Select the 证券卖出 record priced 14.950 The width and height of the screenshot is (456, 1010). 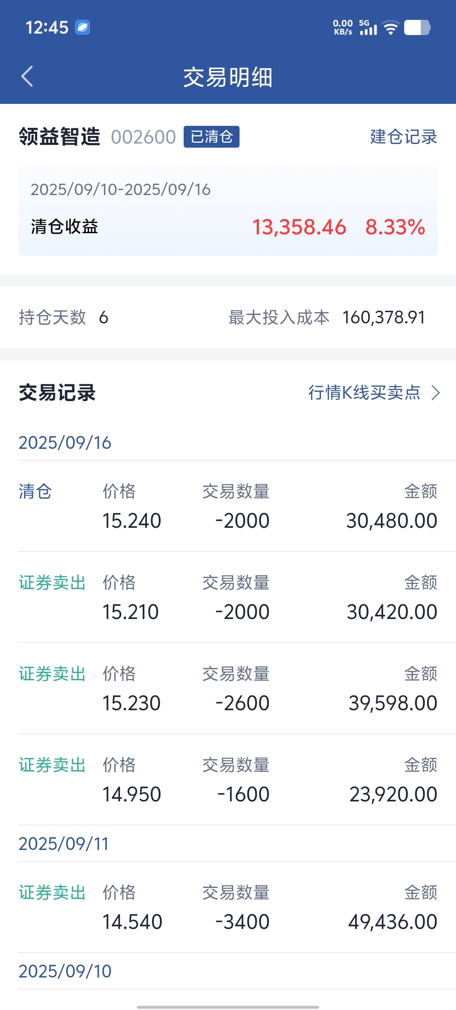[228, 779]
